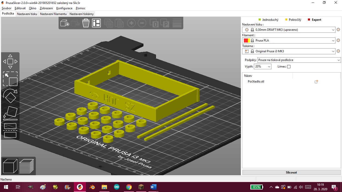342x192 pixels.
Task: Open the Original Prusa i3 MK3 printer dropdown
Action: coord(289,51)
